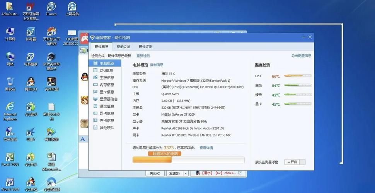
Task: Select the iTunes desktop icon
Action: (51, 9)
